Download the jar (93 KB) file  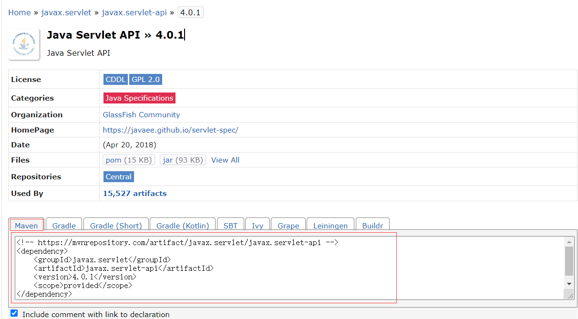point(183,160)
